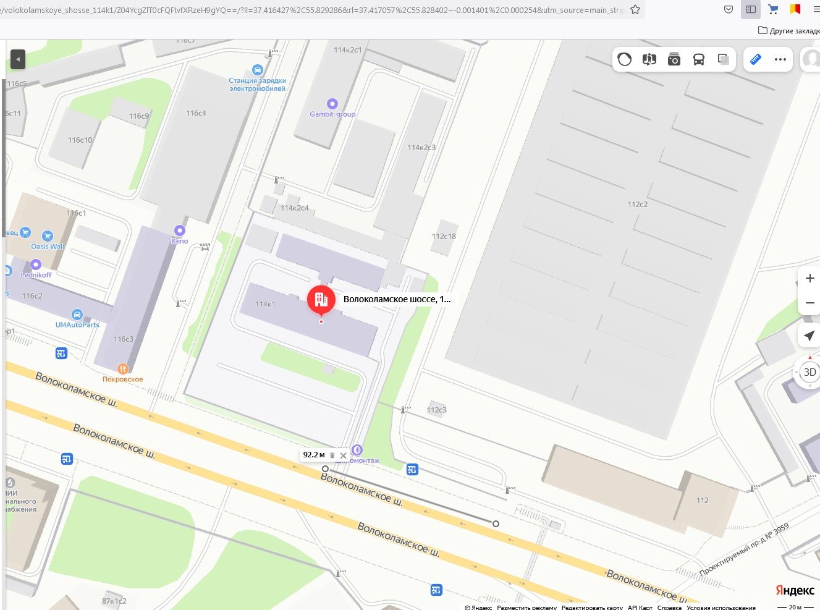Open the Покровское restaurant marker
Screen dimensions: 820x610
point(122,369)
